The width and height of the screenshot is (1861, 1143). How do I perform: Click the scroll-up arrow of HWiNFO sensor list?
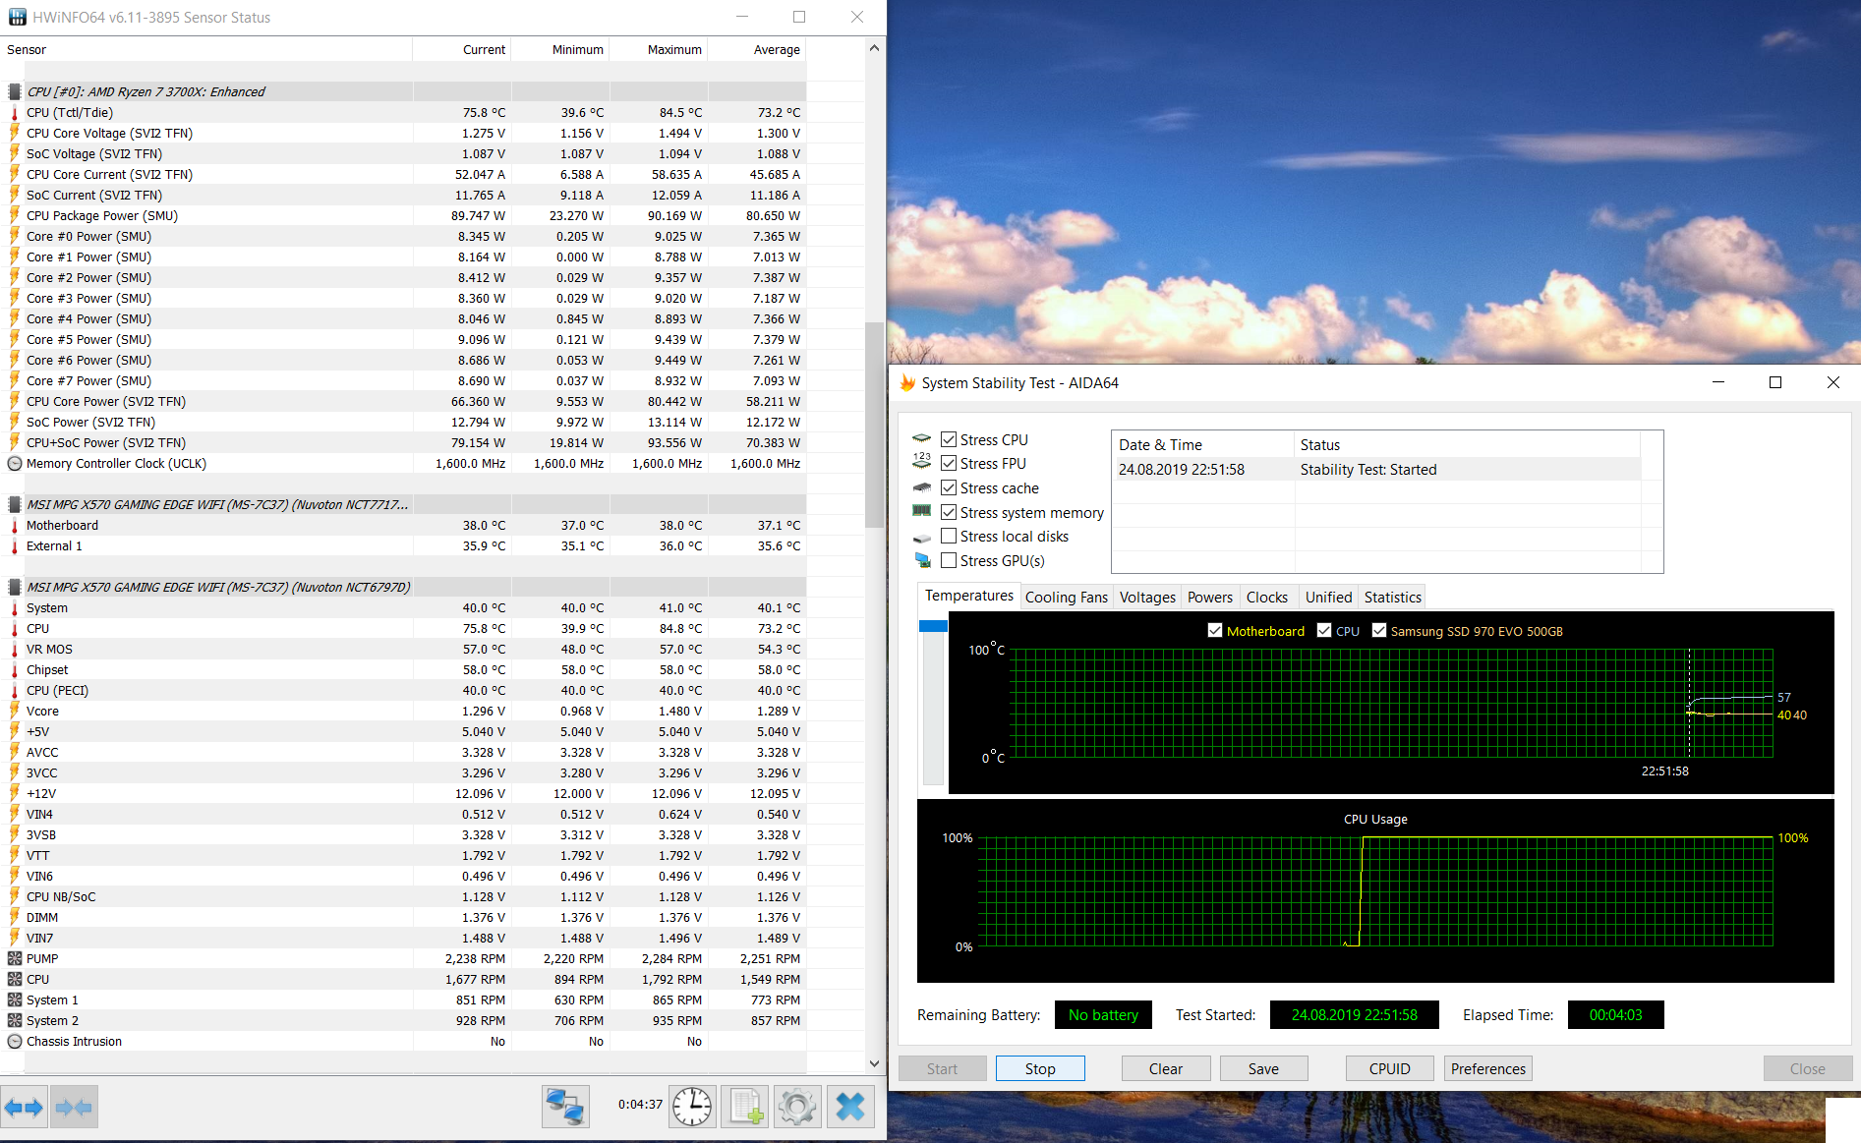[874, 47]
